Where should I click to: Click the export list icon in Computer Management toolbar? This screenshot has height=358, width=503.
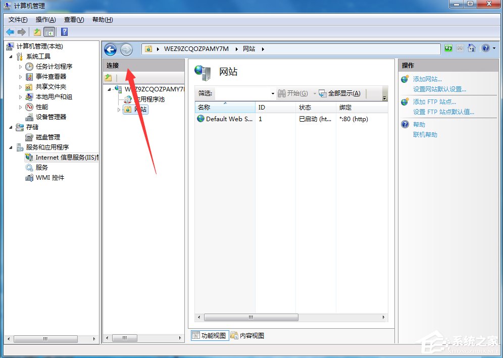tap(36, 31)
